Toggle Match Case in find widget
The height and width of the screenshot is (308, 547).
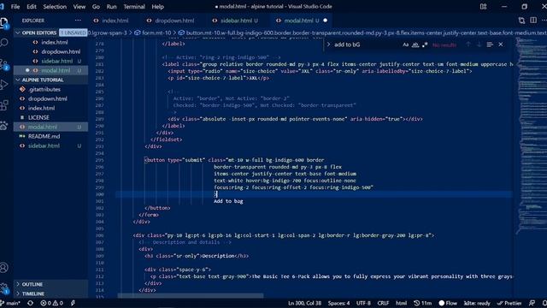[405, 44]
